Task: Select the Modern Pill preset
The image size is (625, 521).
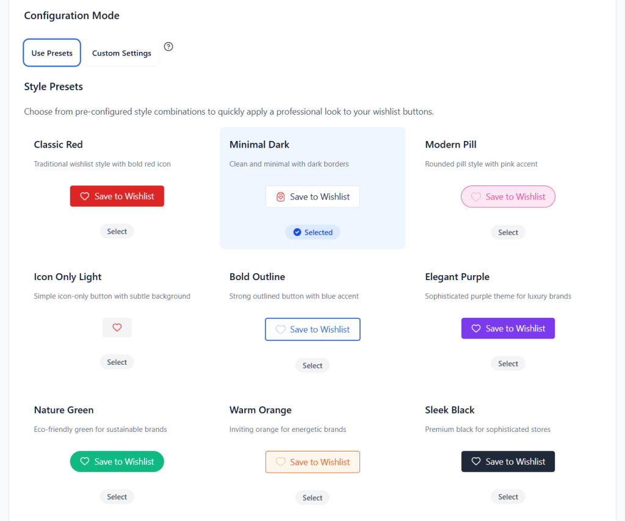Action: (x=508, y=232)
